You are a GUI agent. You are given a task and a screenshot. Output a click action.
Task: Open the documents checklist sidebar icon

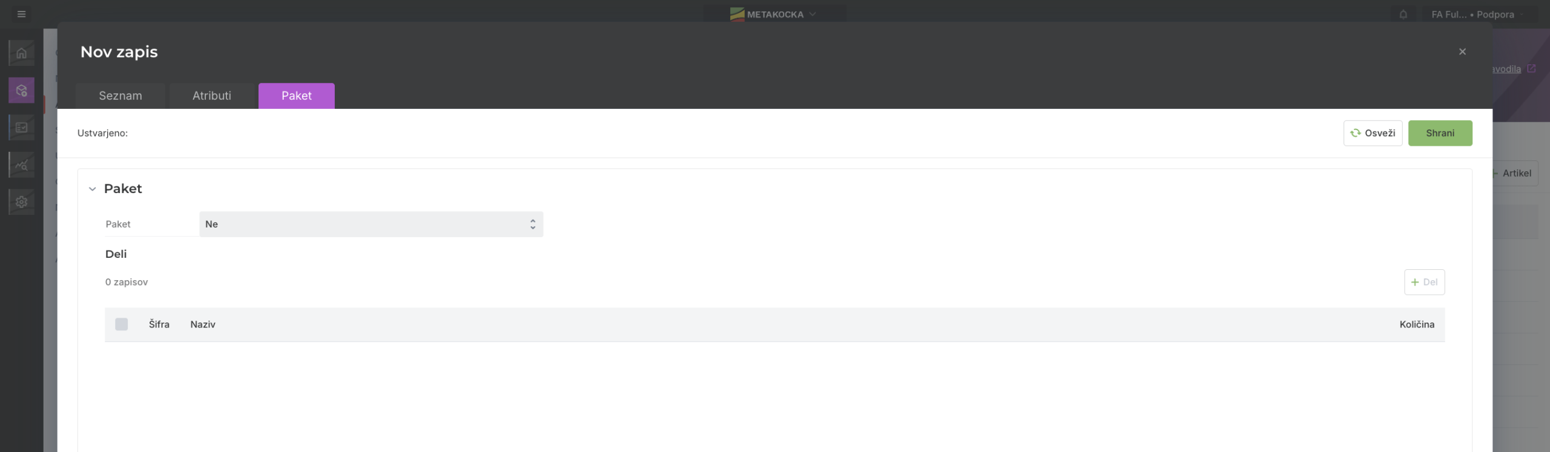[21, 127]
